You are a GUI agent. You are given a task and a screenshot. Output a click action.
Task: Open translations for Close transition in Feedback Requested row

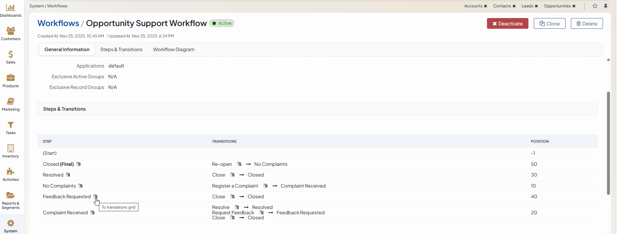coord(232,197)
